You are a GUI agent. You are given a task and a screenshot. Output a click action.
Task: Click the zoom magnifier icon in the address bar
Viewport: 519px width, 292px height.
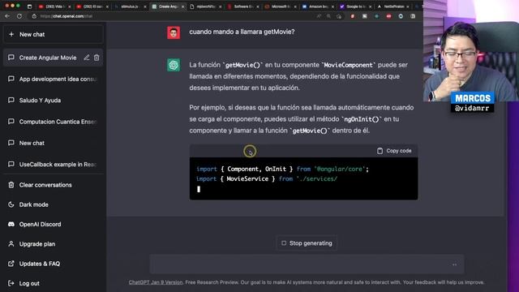pyautogui.click(x=328, y=16)
